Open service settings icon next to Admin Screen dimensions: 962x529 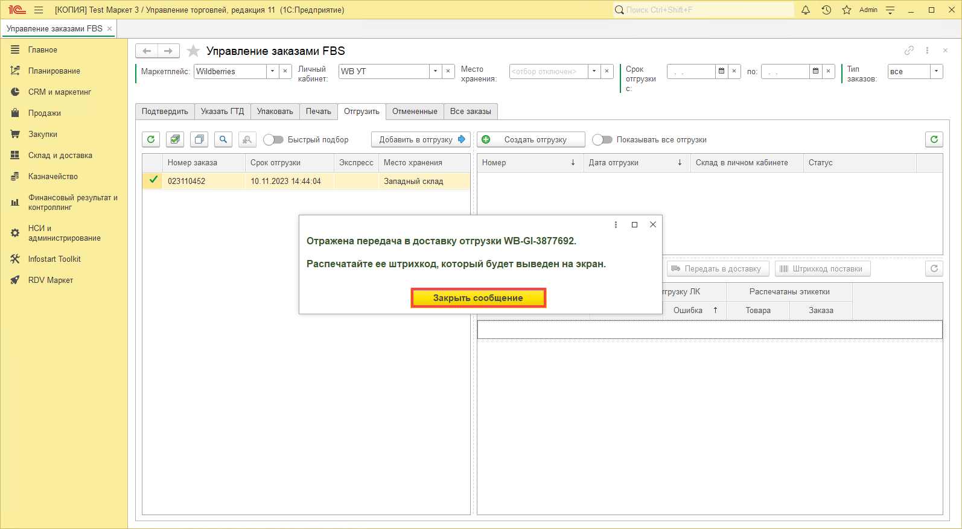click(890, 10)
